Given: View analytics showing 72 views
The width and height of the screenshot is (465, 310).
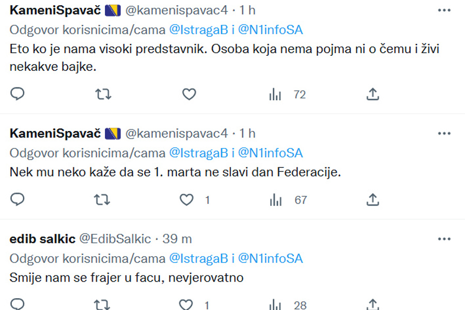Looking at the screenshot, I should pos(287,95).
